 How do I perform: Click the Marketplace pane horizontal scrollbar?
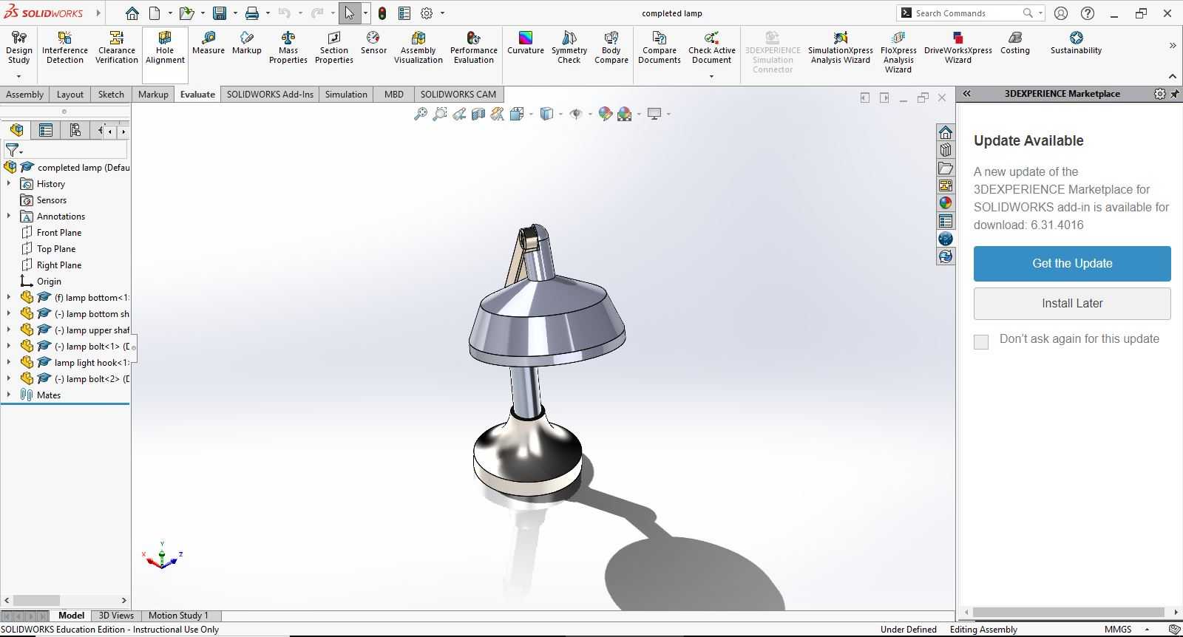pyautogui.click(x=1068, y=612)
